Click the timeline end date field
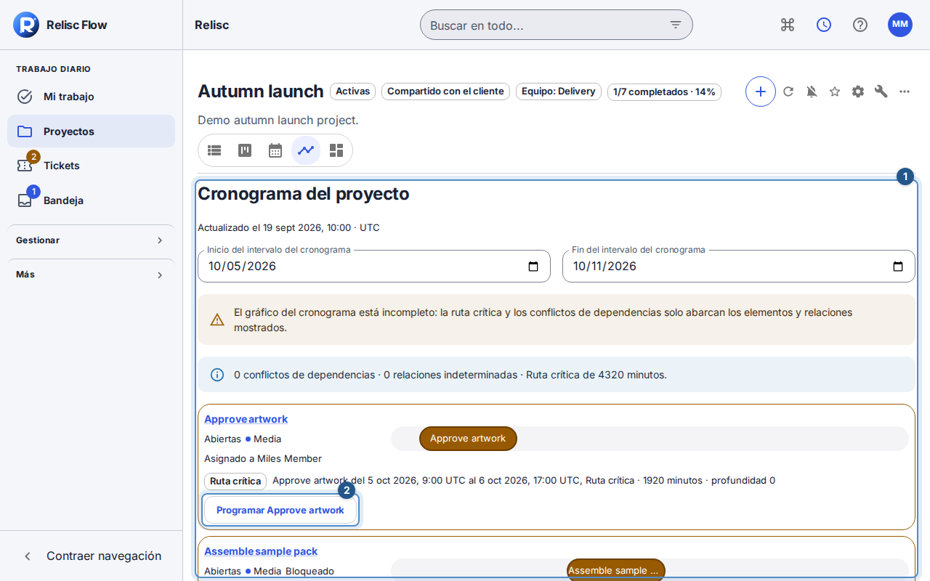Screen dimensions: 930x581 pos(739,267)
